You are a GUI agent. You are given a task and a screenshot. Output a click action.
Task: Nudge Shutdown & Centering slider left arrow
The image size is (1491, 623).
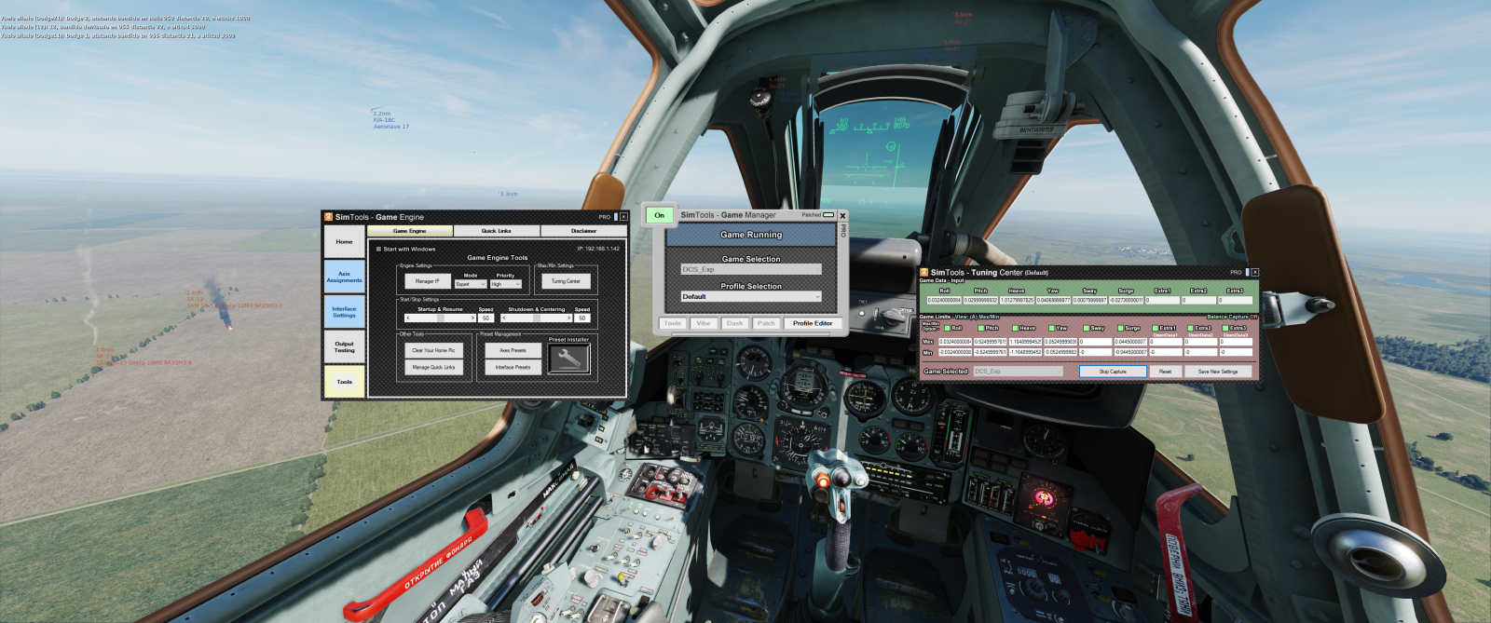[x=503, y=318]
